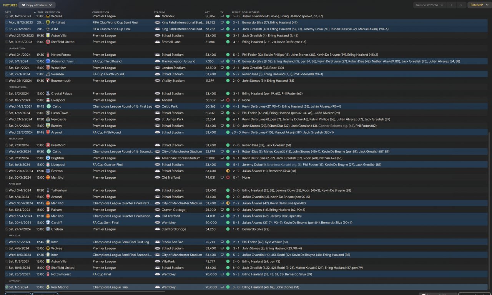The width and height of the screenshot is (492, 295).
Task: Click the Cardiff club badge
Action: click(48, 223)
